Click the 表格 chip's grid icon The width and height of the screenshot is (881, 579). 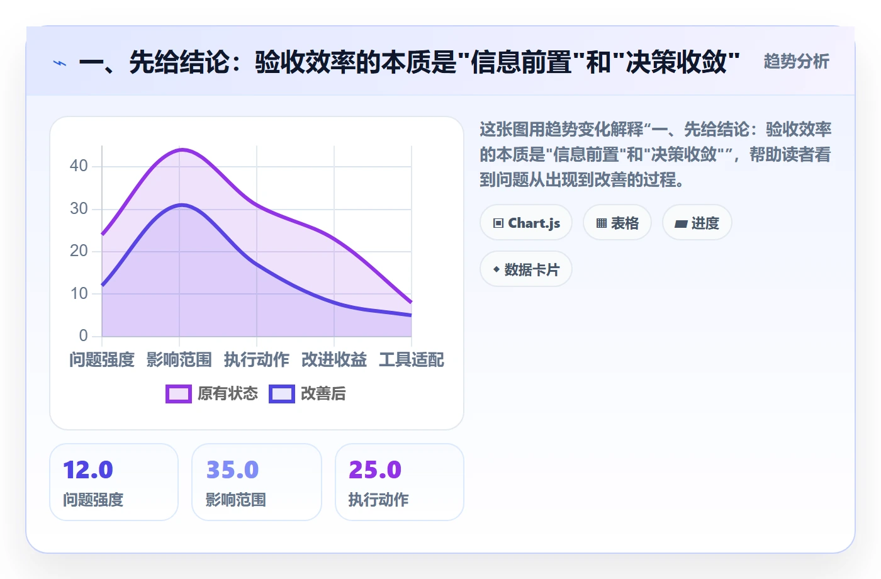click(602, 223)
